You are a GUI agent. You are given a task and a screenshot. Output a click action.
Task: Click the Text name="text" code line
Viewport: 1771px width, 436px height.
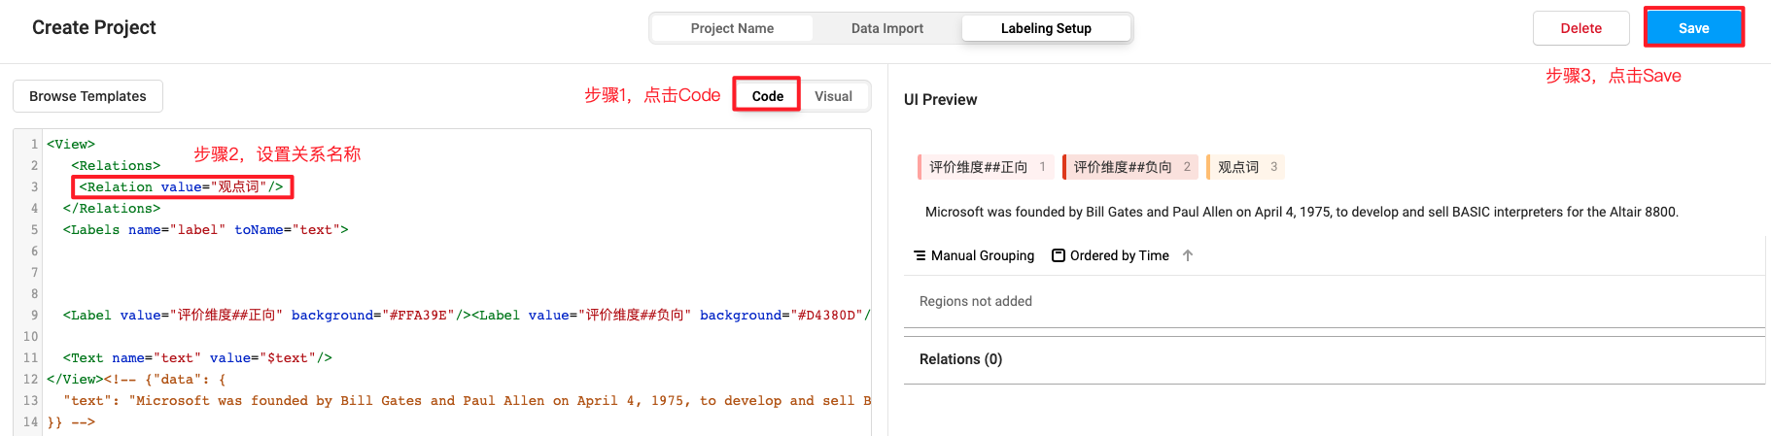197,358
